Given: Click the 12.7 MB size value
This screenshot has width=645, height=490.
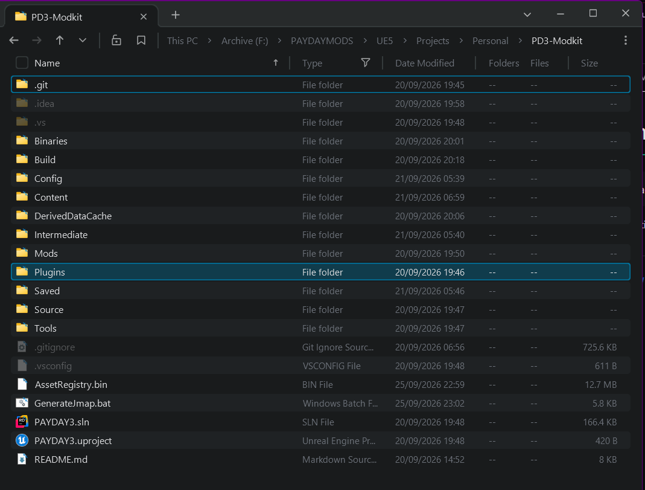Looking at the screenshot, I should point(600,385).
